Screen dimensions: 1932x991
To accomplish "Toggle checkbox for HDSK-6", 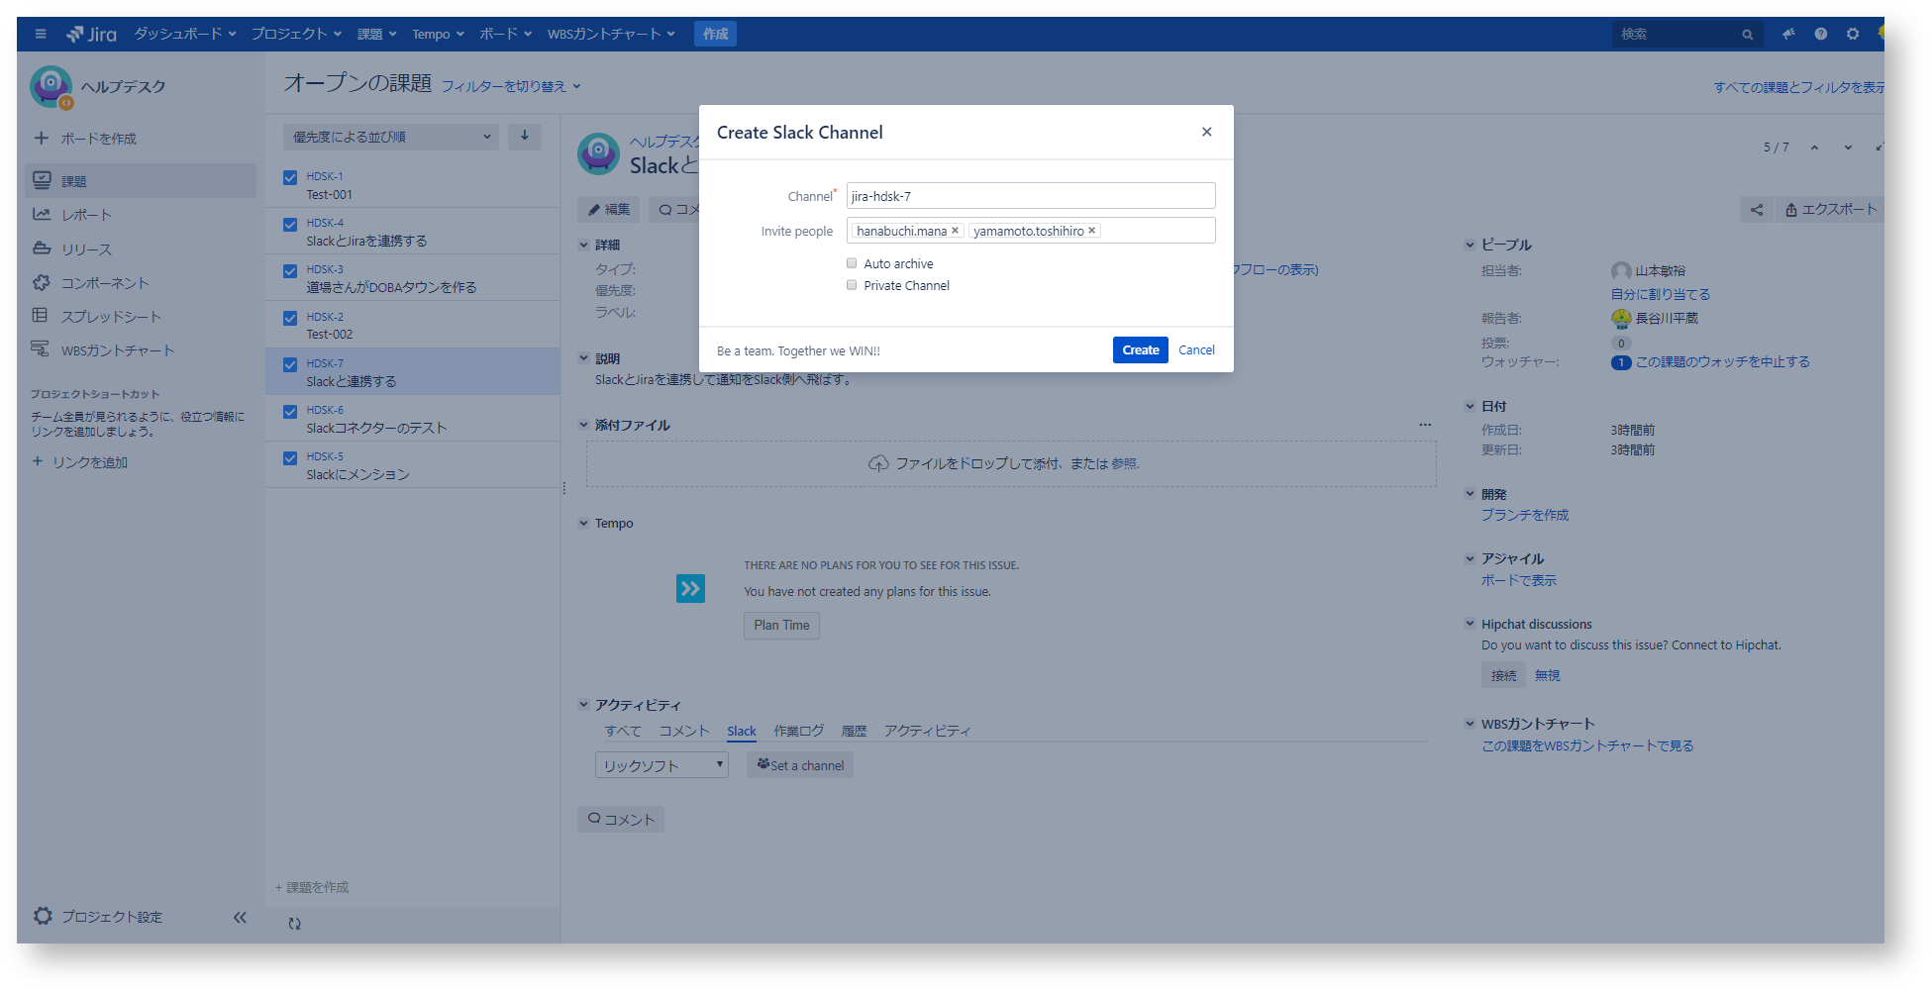I will pyautogui.click(x=290, y=412).
